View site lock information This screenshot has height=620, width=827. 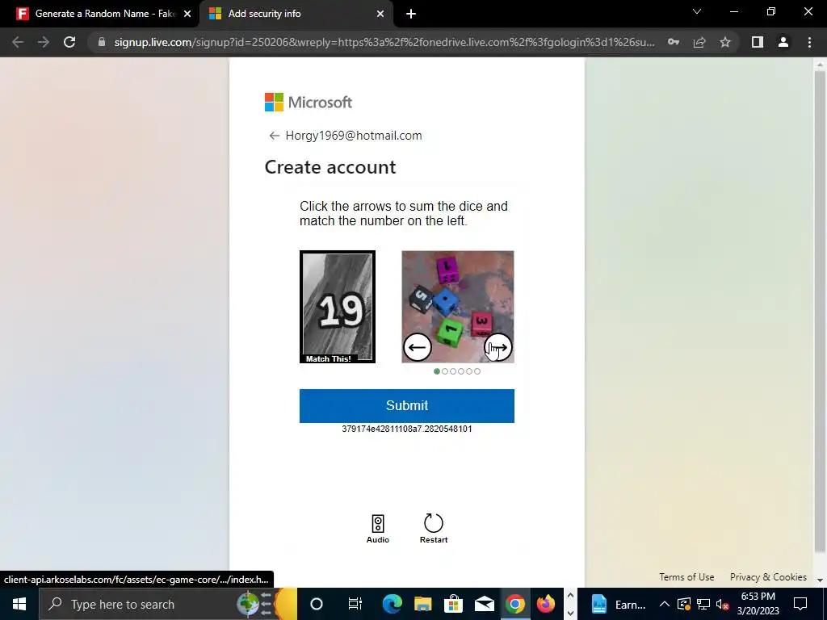[x=102, y=42]
